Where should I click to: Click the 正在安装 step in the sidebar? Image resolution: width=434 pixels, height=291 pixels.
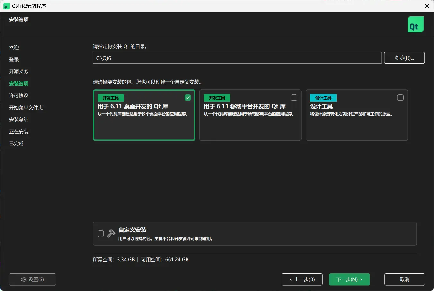19,132
